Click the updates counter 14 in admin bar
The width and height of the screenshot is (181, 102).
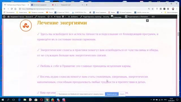tap(50, 17)
